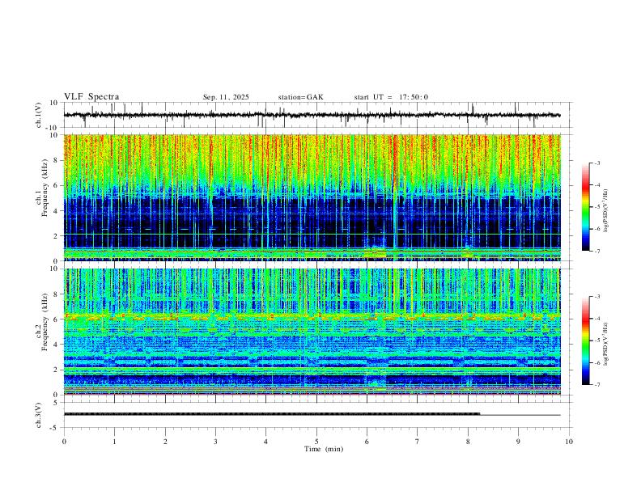Click the '-3' value on ch.1 colorbar
The image size is (641, 495).
pyautogui.click(x=596, y=163)
